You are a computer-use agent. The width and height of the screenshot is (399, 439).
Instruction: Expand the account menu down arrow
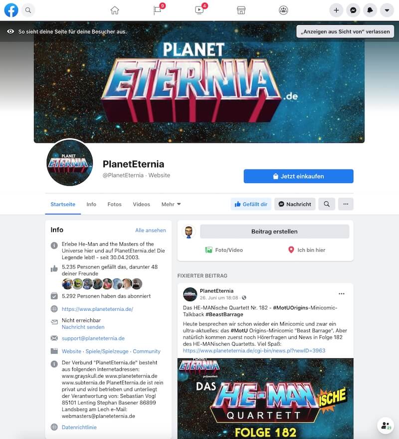[x=387, y=10]
